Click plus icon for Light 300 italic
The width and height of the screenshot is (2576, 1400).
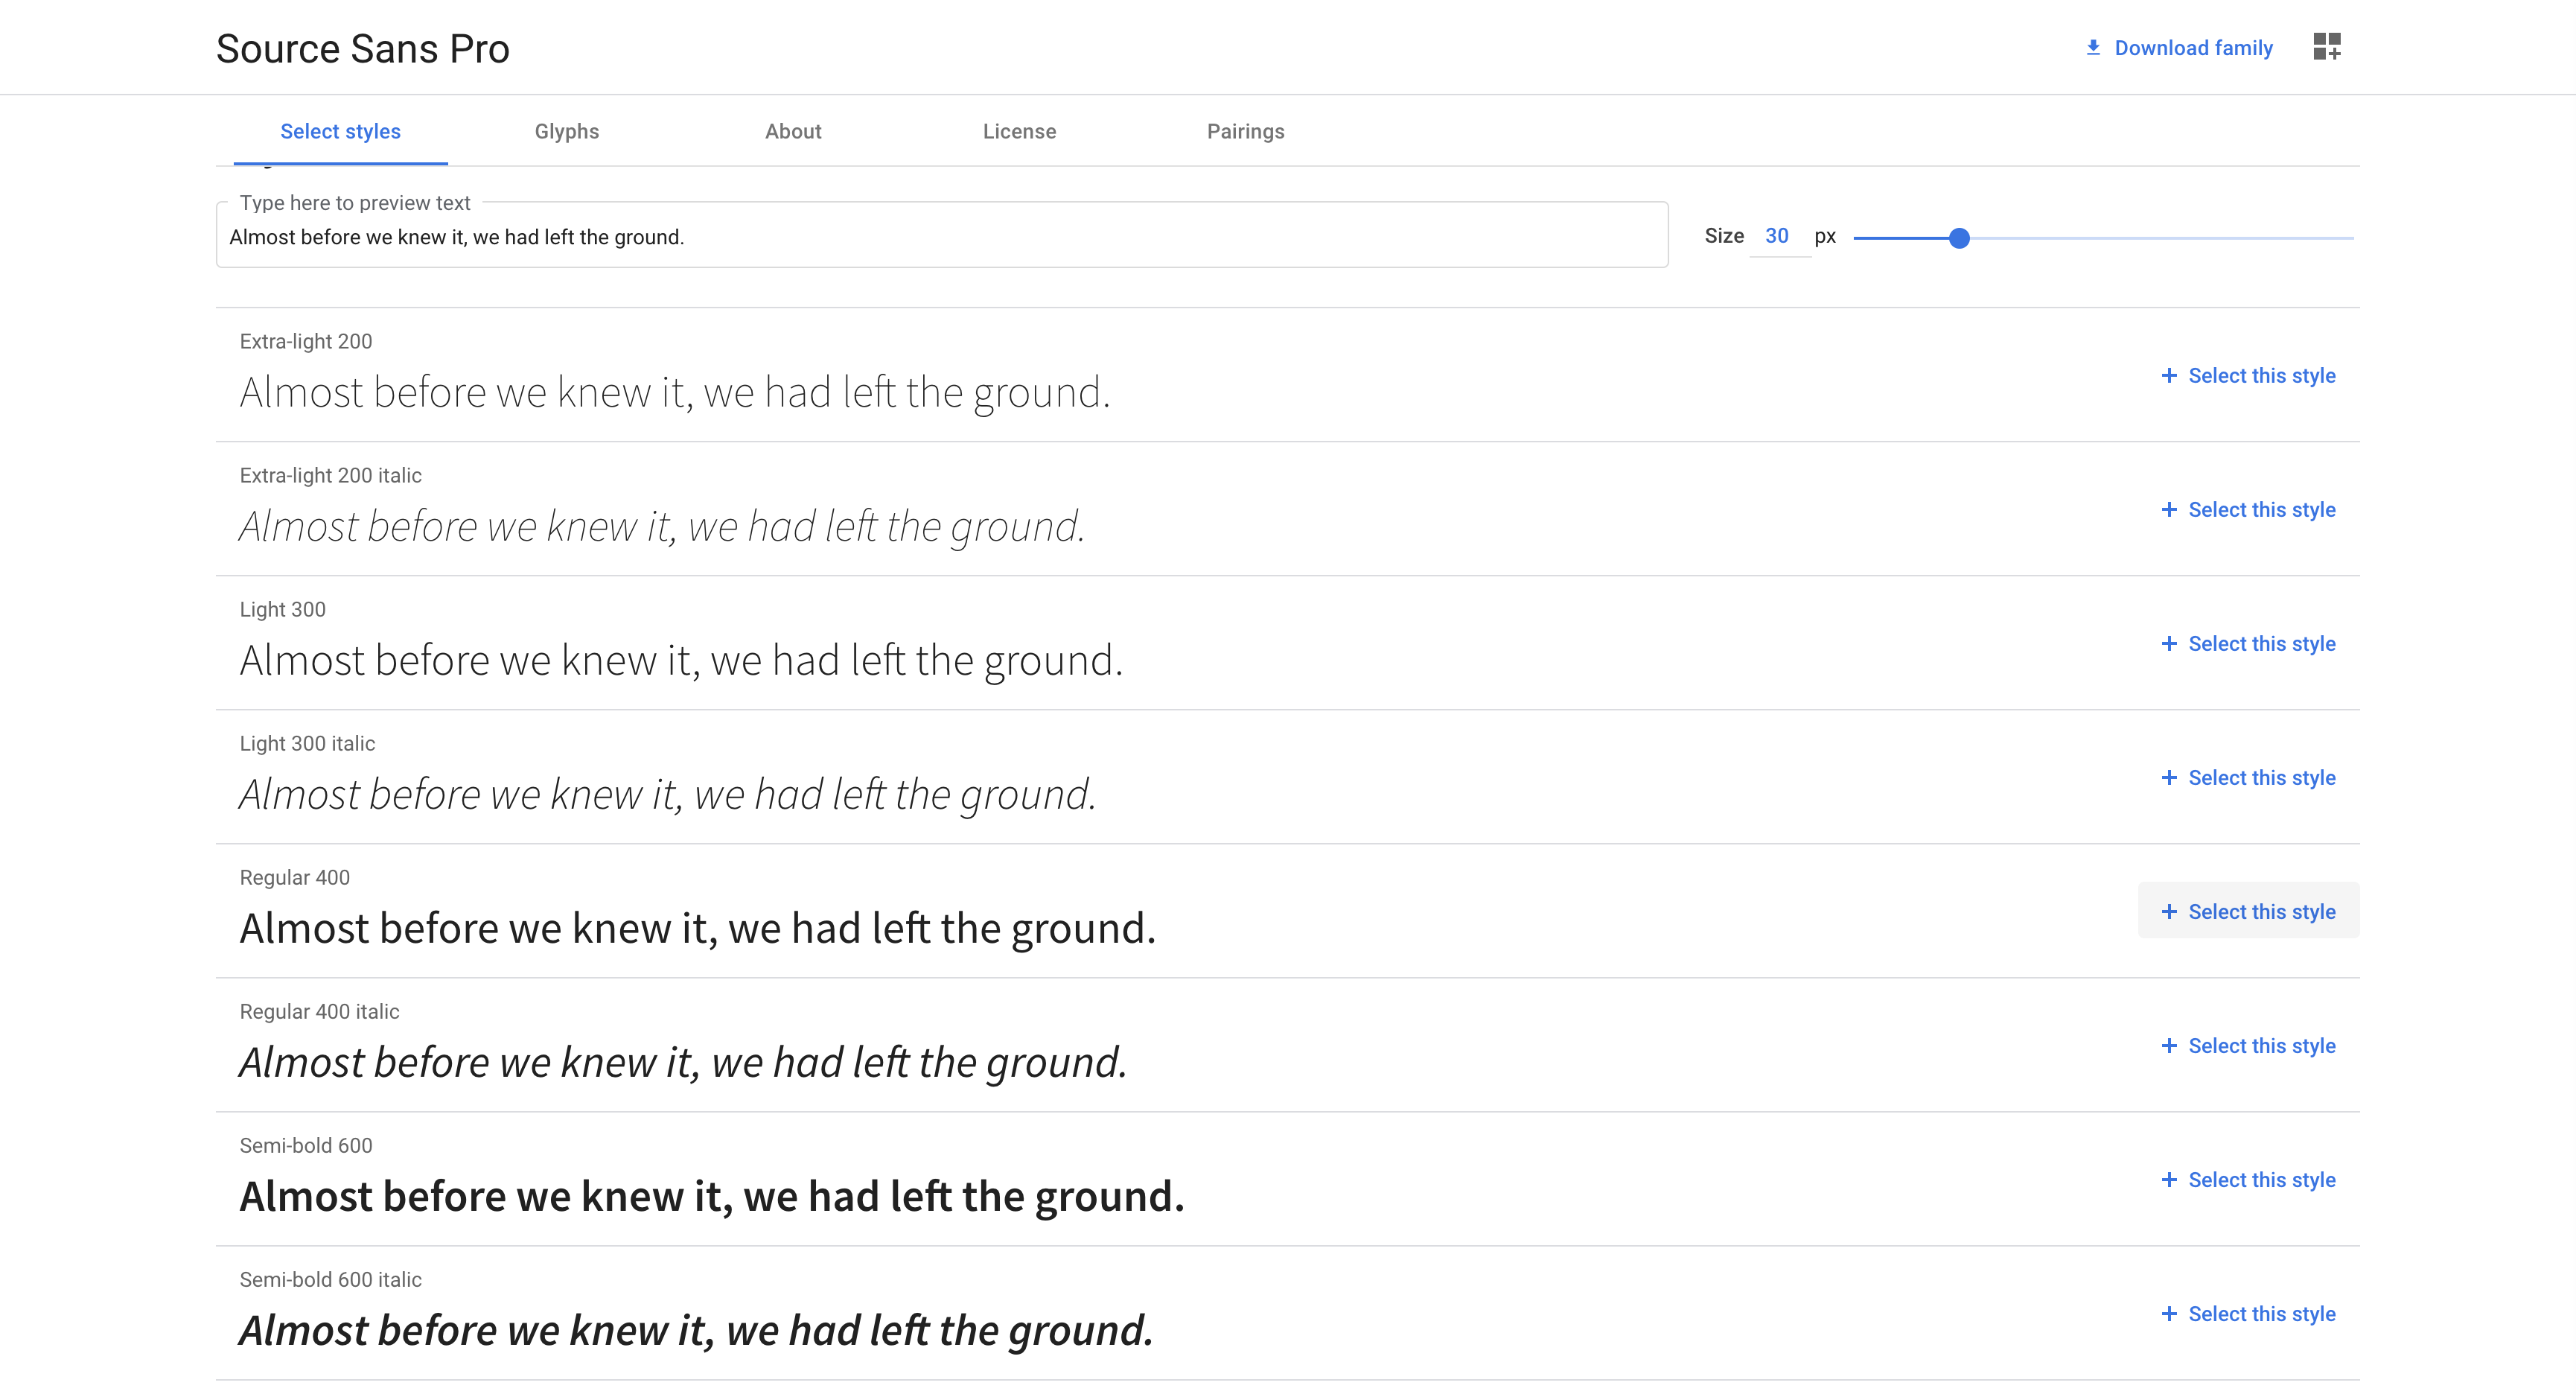[2169, 778]
